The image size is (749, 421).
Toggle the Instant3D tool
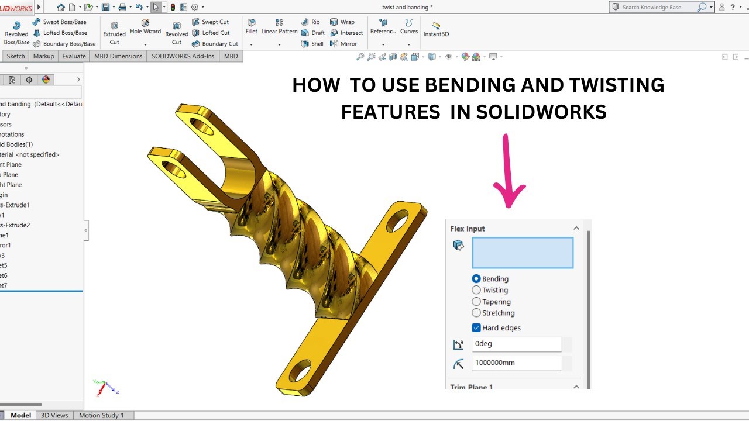tap(436, 29)
